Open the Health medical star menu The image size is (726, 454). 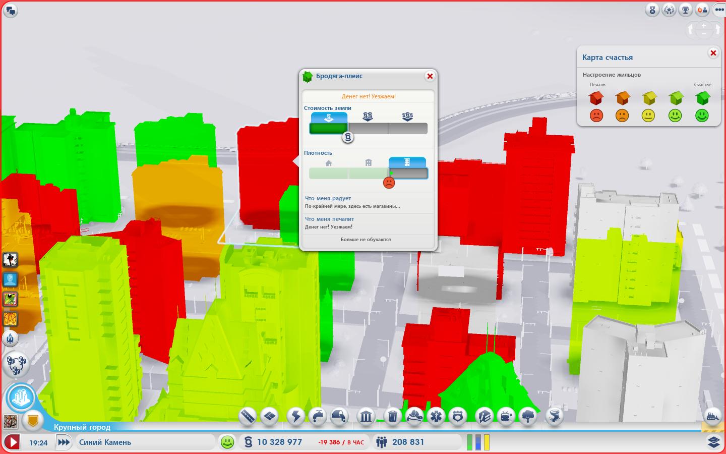[436, 417]
